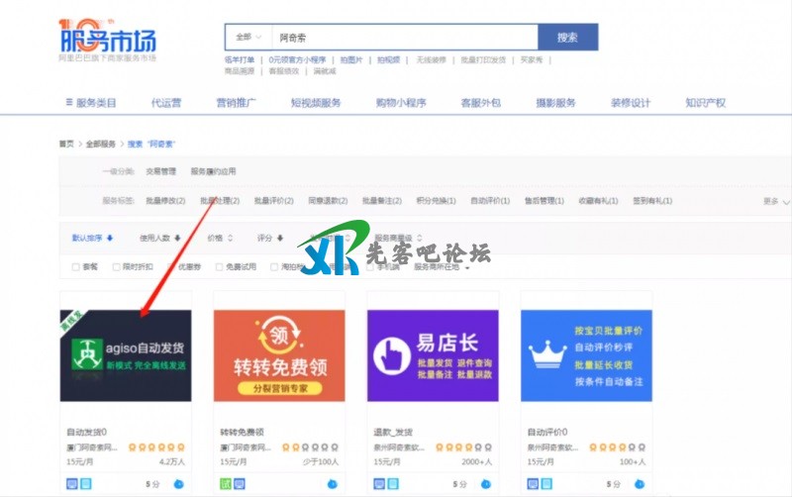Click the blue chat icon on the 自动评价0 card
The height and width of the screenshot is (497, 792).
click(x=640, y=484)
